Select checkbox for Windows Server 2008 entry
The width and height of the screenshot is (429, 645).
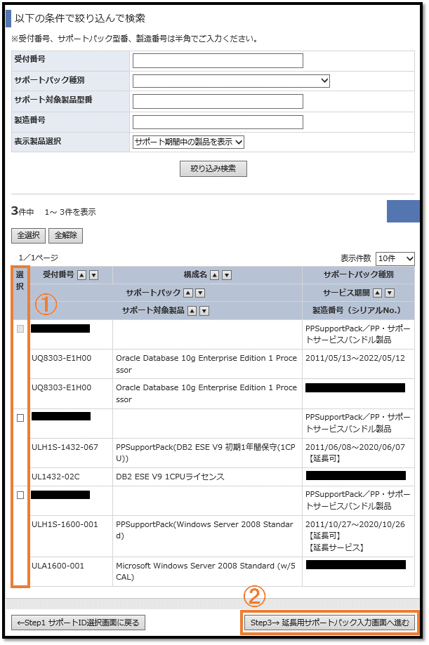[x=20, y=495]
